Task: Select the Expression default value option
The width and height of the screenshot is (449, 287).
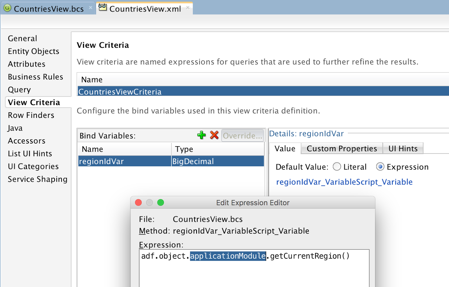Action: 380,167
